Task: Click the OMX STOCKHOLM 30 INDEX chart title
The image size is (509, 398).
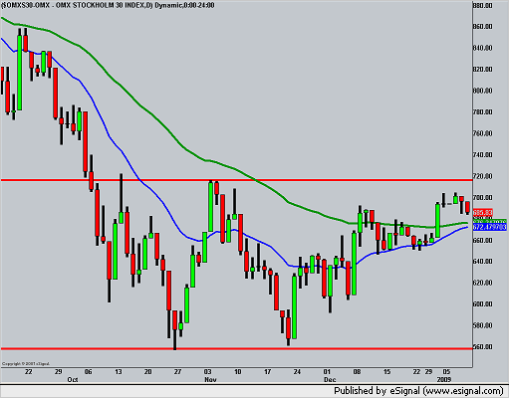Action: click(x=108, y=5)
